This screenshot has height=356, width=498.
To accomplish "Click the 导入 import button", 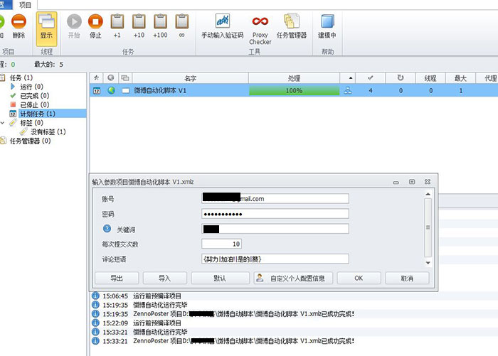I will click(165, 279).
